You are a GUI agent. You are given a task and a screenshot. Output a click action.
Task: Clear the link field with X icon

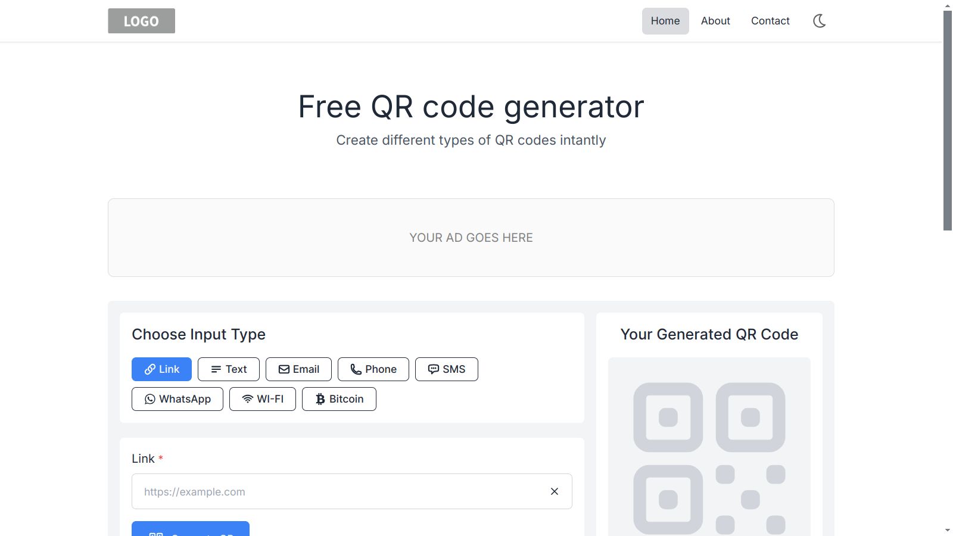pyautogui.click(x=555, y=491)
